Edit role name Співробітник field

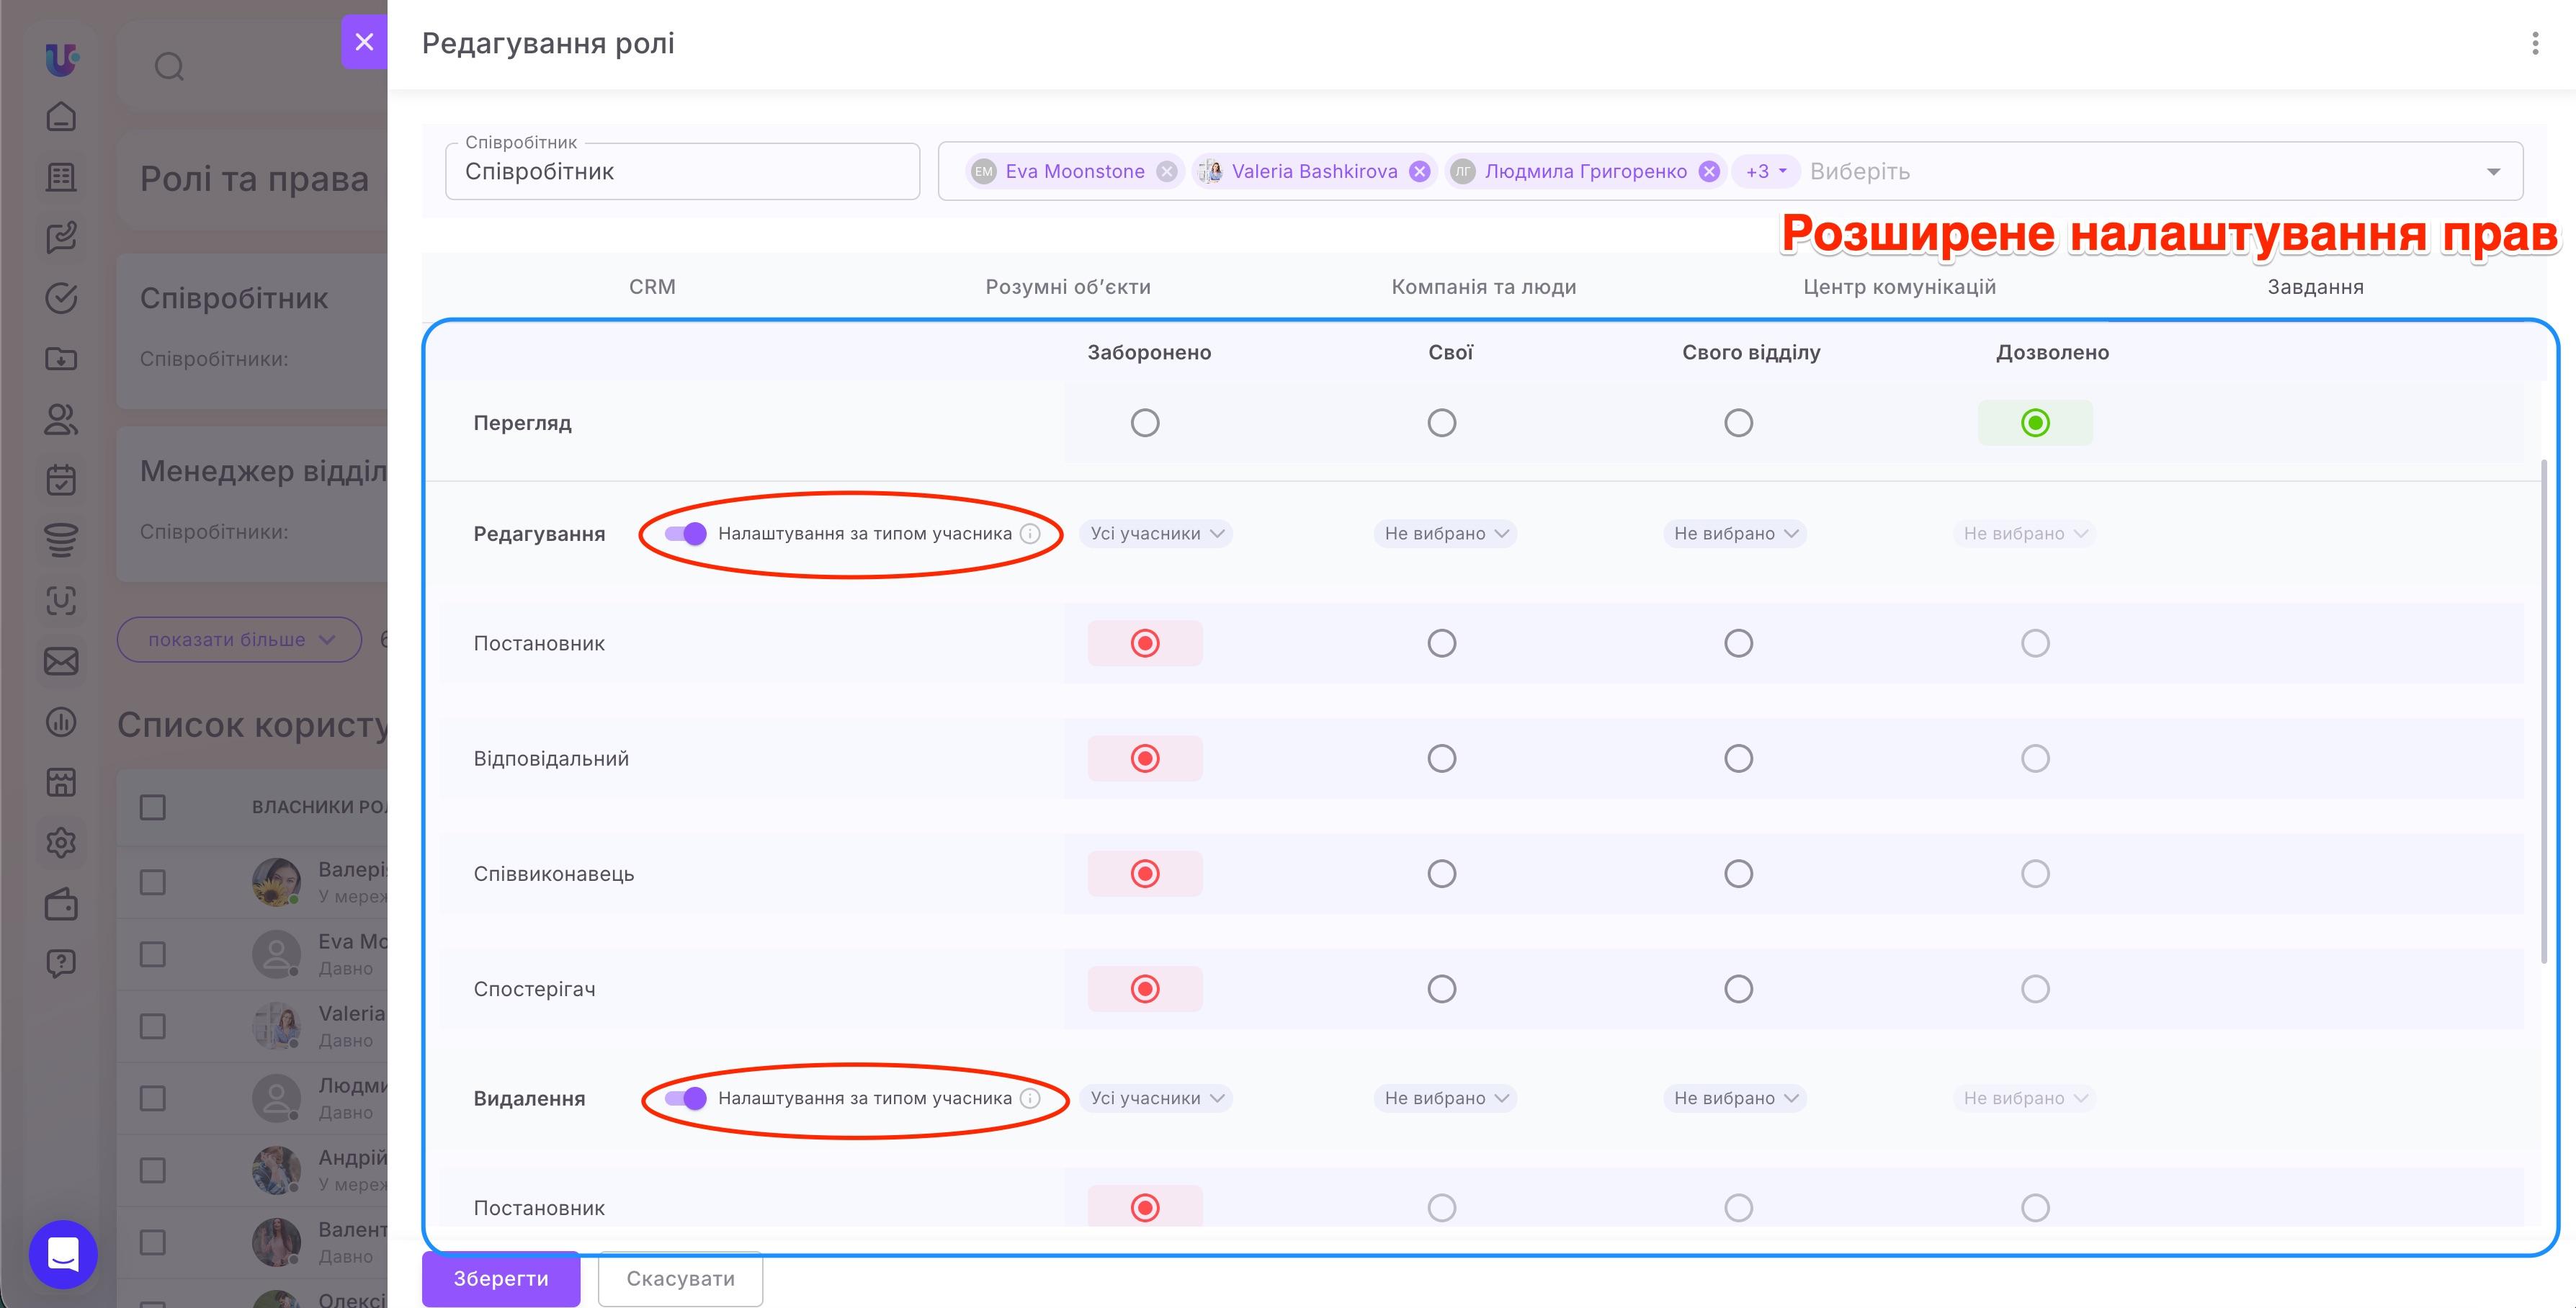tap(682, 172)
